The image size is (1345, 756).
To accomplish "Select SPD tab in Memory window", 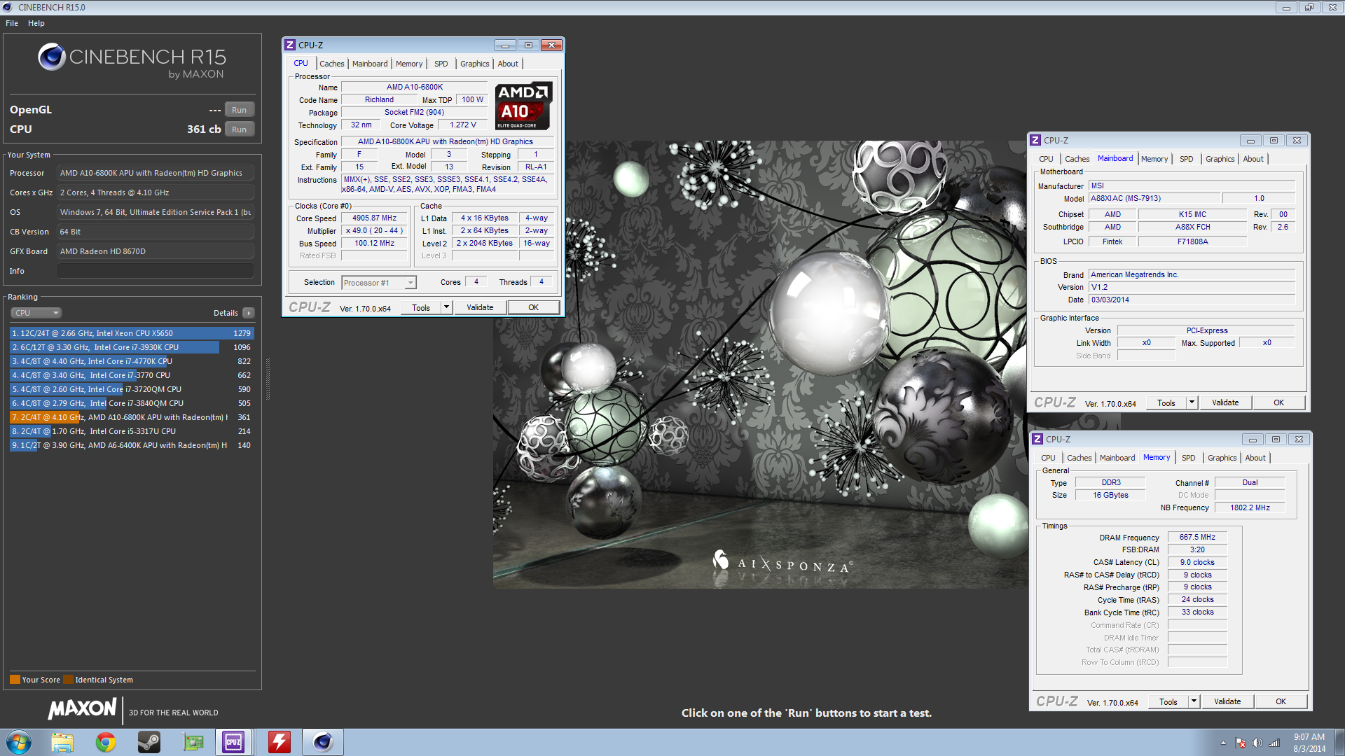I will (1189, 458).
